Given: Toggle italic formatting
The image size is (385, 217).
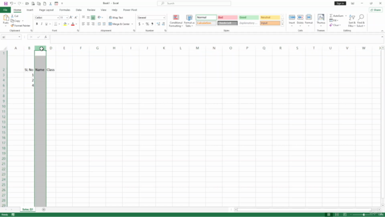Looking at the screenshot, I should [x=42, y=24].
